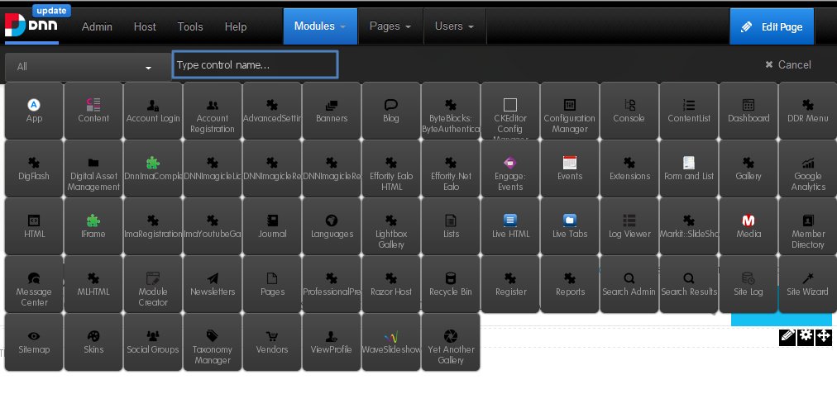
Task: Select the Digital Asset Management module
Action: [x=93, y=168]
